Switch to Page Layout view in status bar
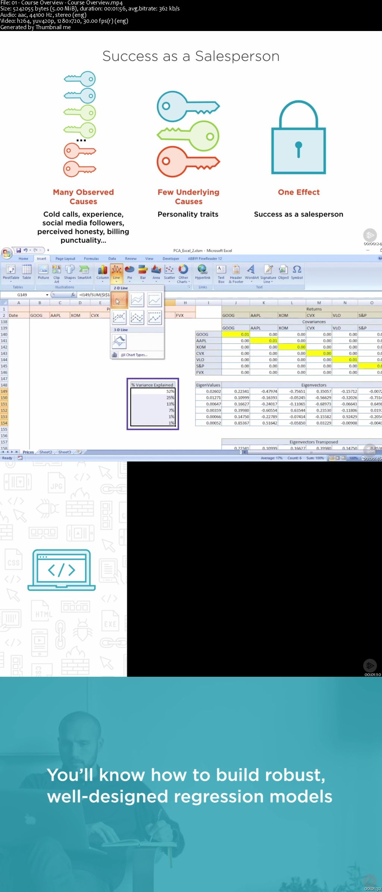This screenshot has height=892, width=382. click(338, 458)
